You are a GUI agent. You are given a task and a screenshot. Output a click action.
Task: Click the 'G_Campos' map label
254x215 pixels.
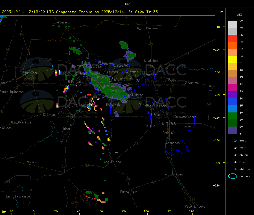pos(192,82)
